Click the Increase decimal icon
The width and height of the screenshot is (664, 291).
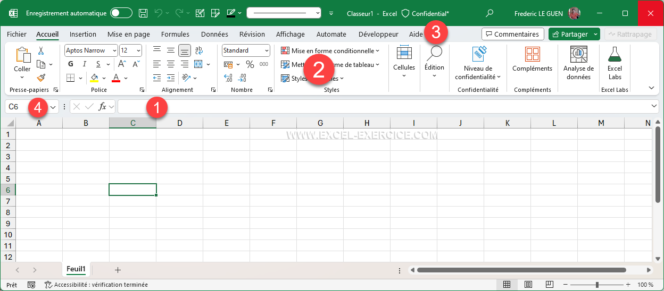coord(228,78)
